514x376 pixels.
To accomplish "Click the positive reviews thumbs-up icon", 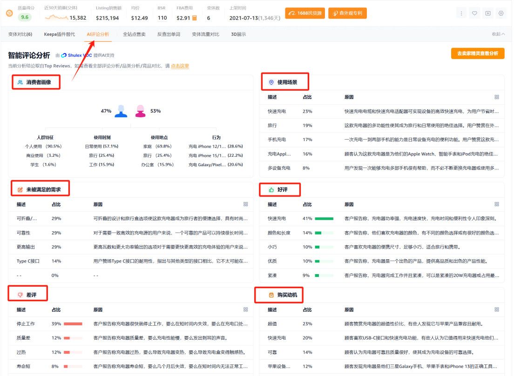I will [x=271, y=190].
